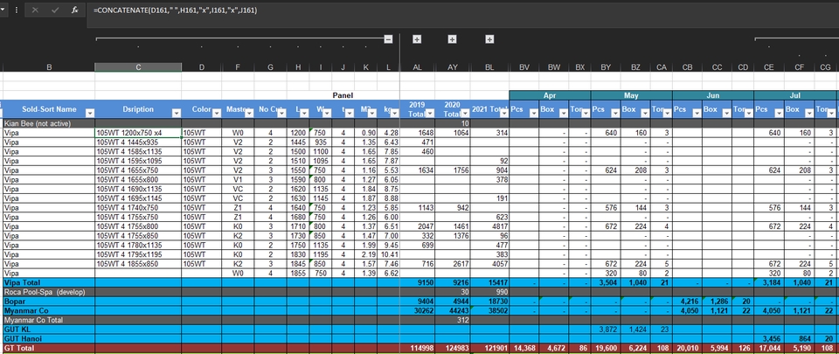Select column B header

coord(49,66)
